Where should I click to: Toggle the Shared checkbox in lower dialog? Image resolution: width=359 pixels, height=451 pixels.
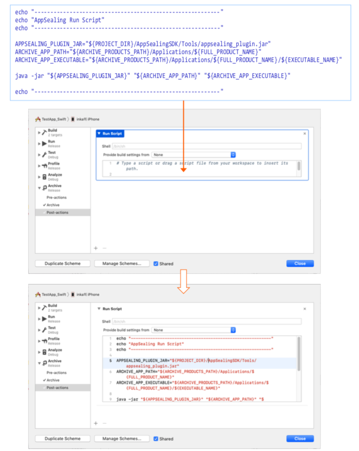pyautogui.click(x=156, y=439)
